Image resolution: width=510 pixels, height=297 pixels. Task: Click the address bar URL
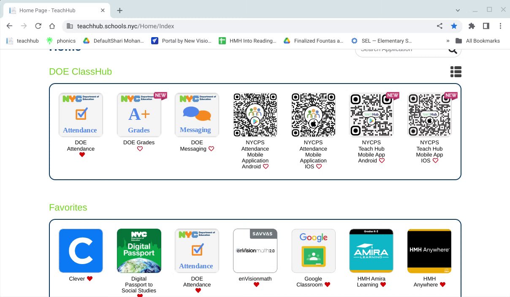tap(126, 26)
